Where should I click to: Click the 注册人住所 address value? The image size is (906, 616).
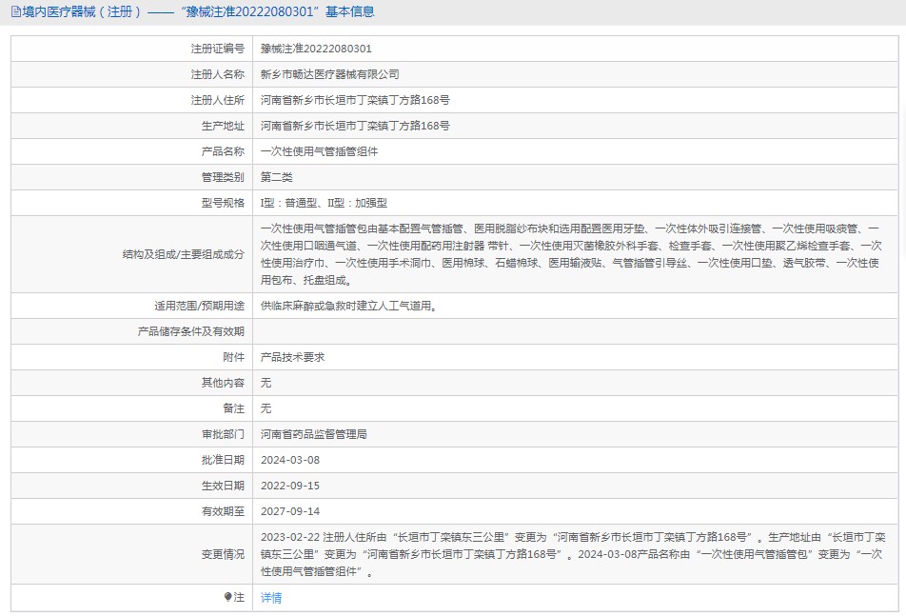coord(355,99)
